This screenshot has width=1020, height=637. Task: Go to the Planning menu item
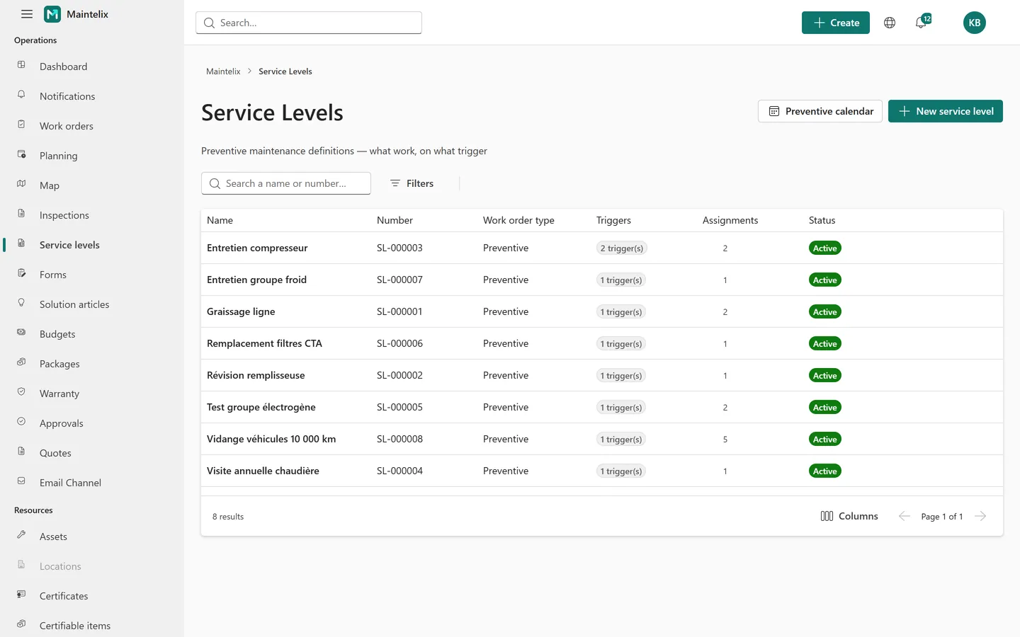coord(92,156)
